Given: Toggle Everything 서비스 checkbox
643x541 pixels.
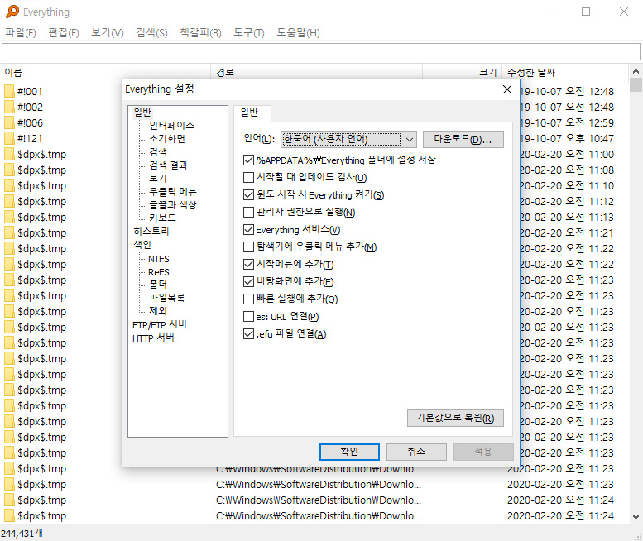Looking at the screenshot, I should [x=248, y=229].
